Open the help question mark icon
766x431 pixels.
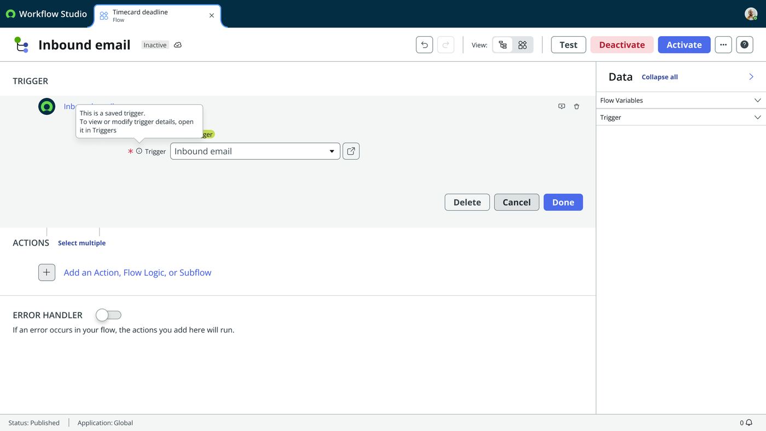coord(745,45)
